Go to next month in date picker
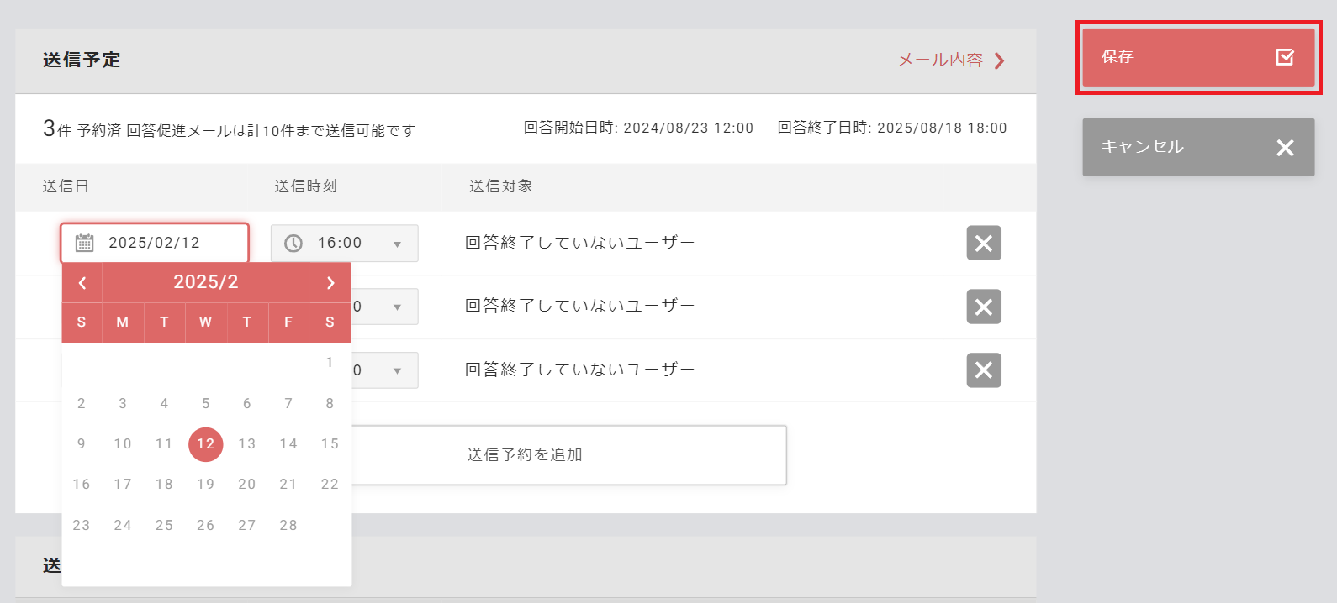This screenshot has width=1337, height=603. point(330,282)
